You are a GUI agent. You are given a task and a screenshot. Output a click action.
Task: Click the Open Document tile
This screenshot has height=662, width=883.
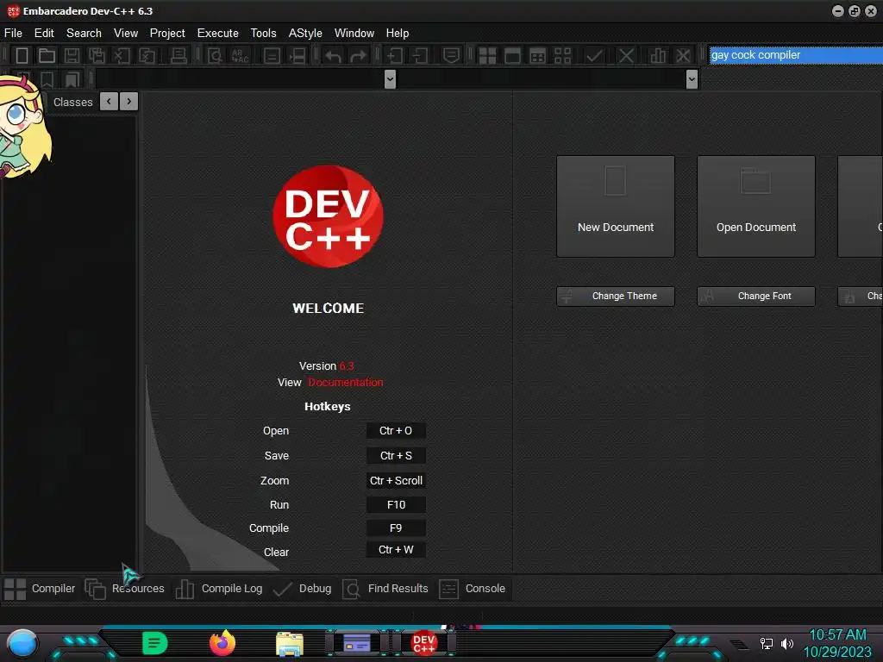point(756,207)
